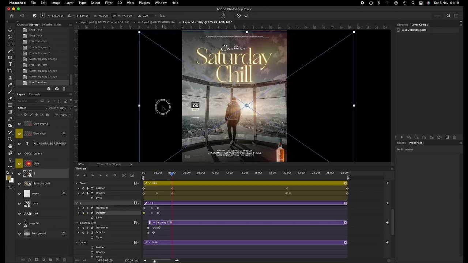Add a layer style with the fx icon
This screenshot has height=263, width=468.
30,260
